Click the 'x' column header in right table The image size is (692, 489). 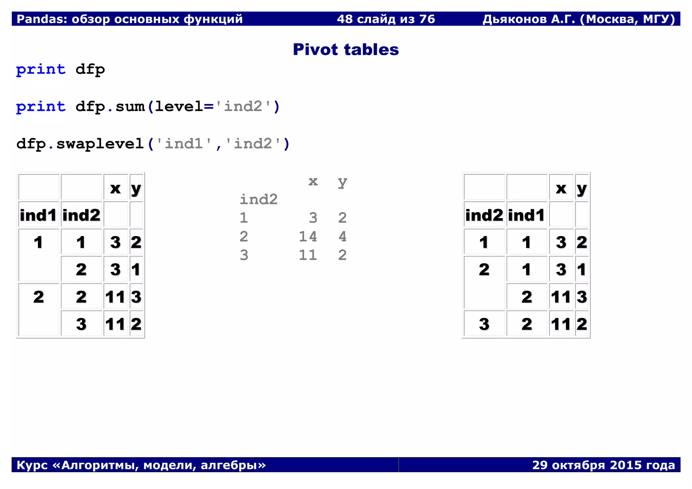coord(561,188)
